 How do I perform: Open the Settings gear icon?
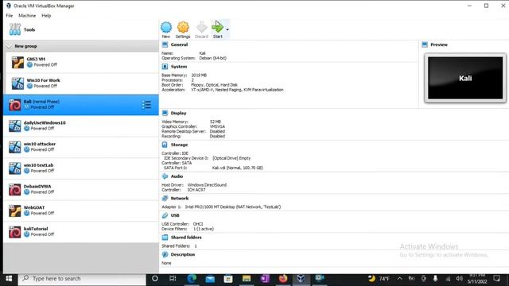183,27
